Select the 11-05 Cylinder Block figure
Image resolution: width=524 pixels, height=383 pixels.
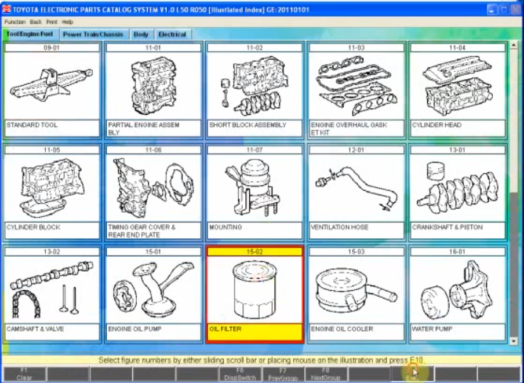pyautogui.click(x=52, y=192)
